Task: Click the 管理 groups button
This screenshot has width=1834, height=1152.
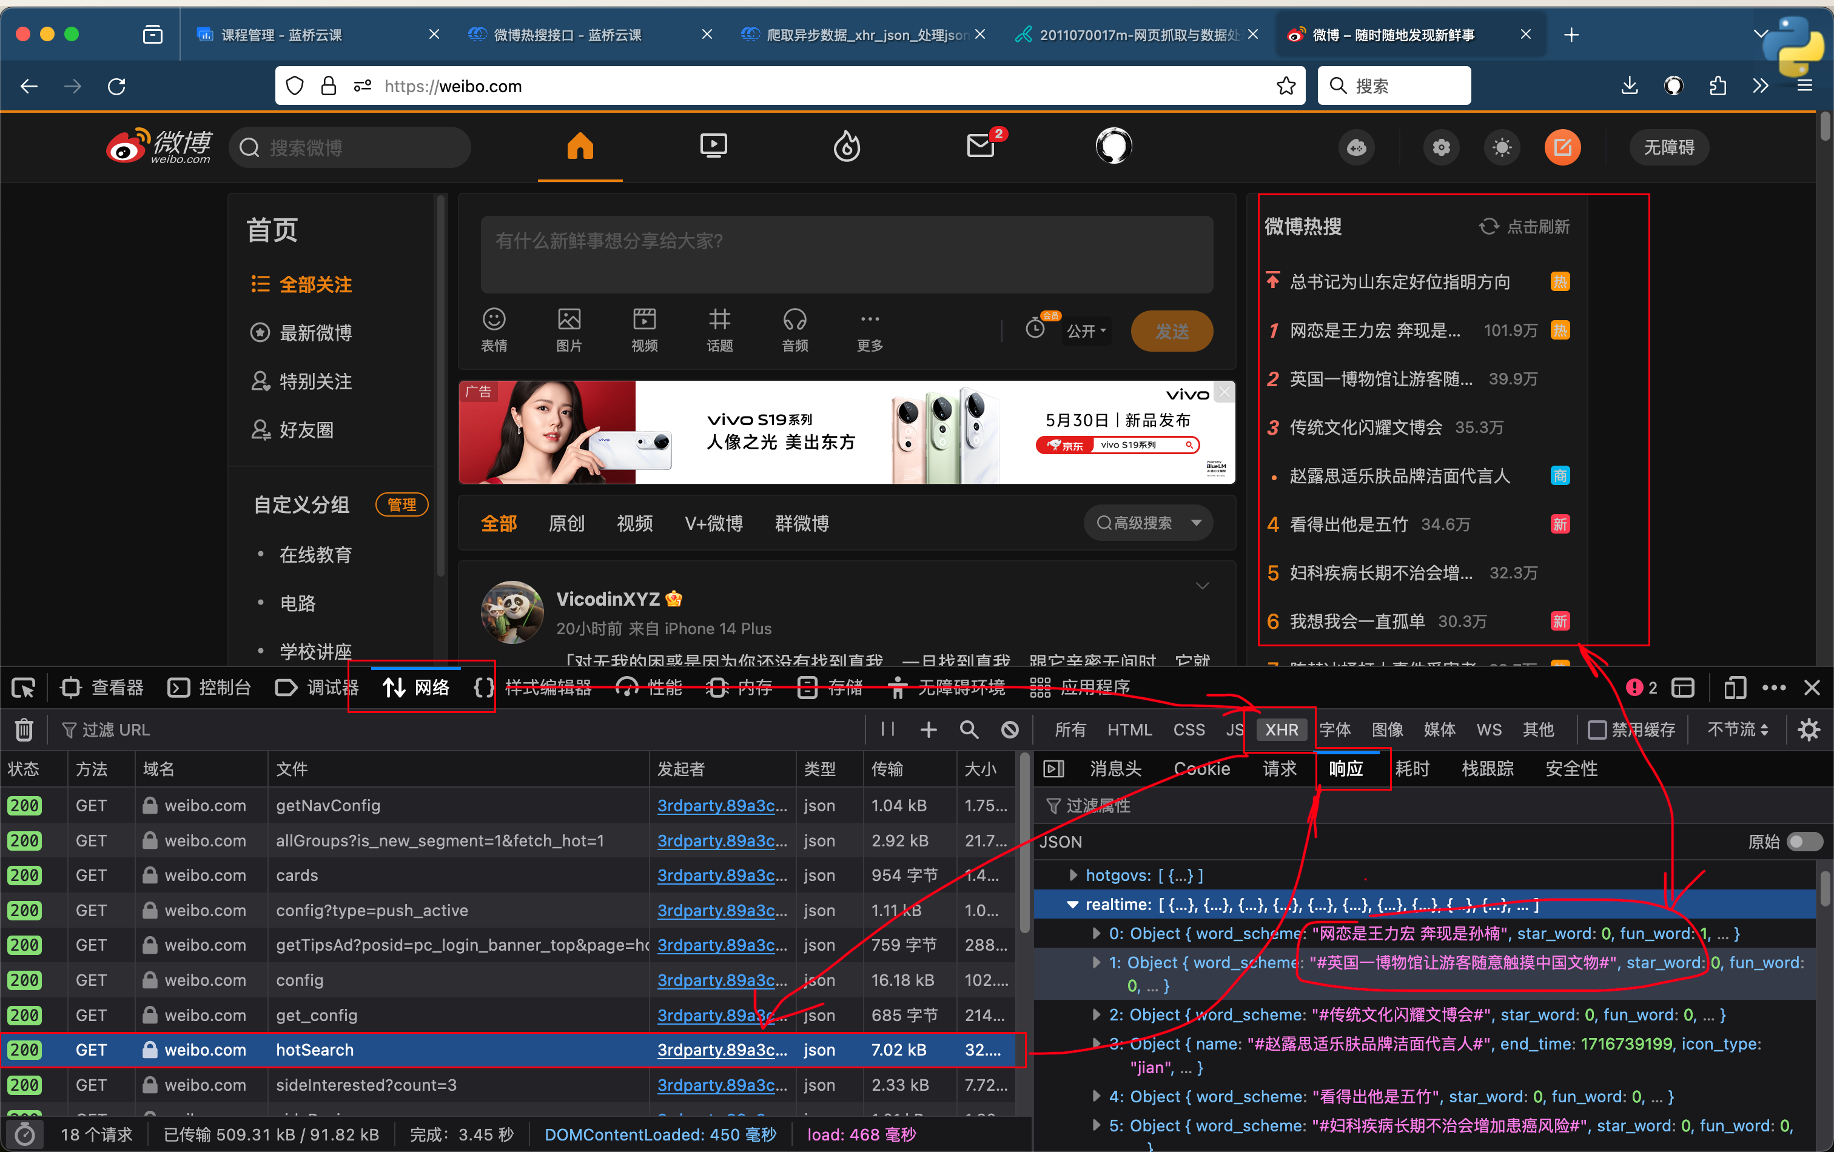Action: point(401,504)
